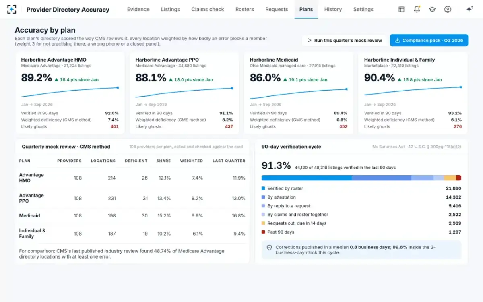
Task: Click the Past 90 days red swatch
Action: tap(263, 232)
